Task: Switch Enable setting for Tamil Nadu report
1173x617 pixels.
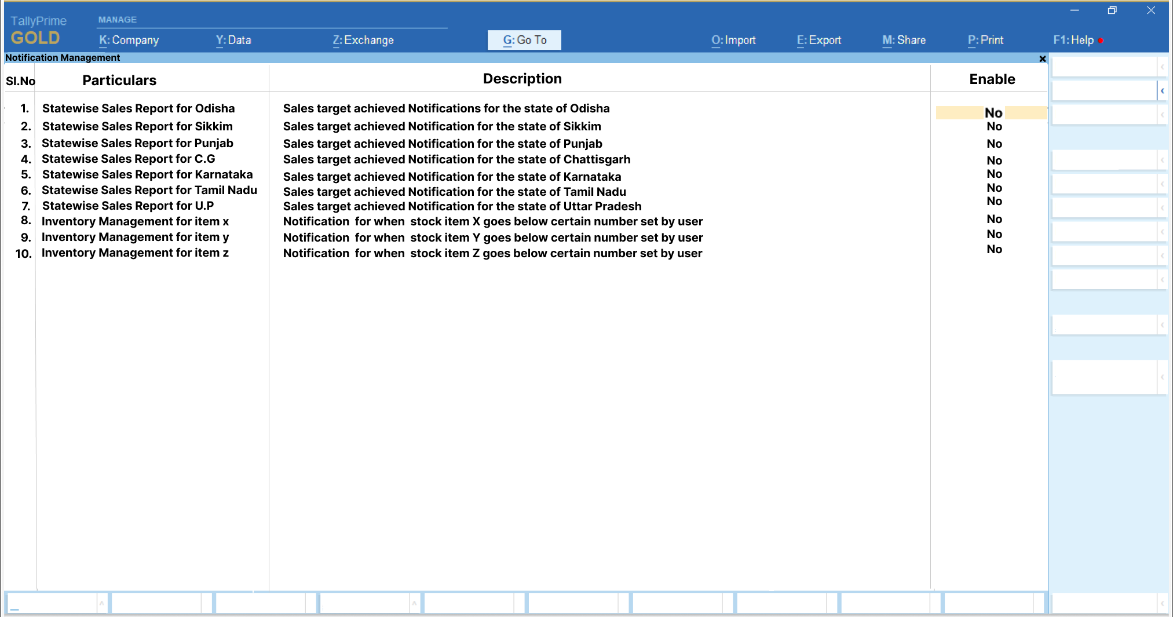Action: 994,188
